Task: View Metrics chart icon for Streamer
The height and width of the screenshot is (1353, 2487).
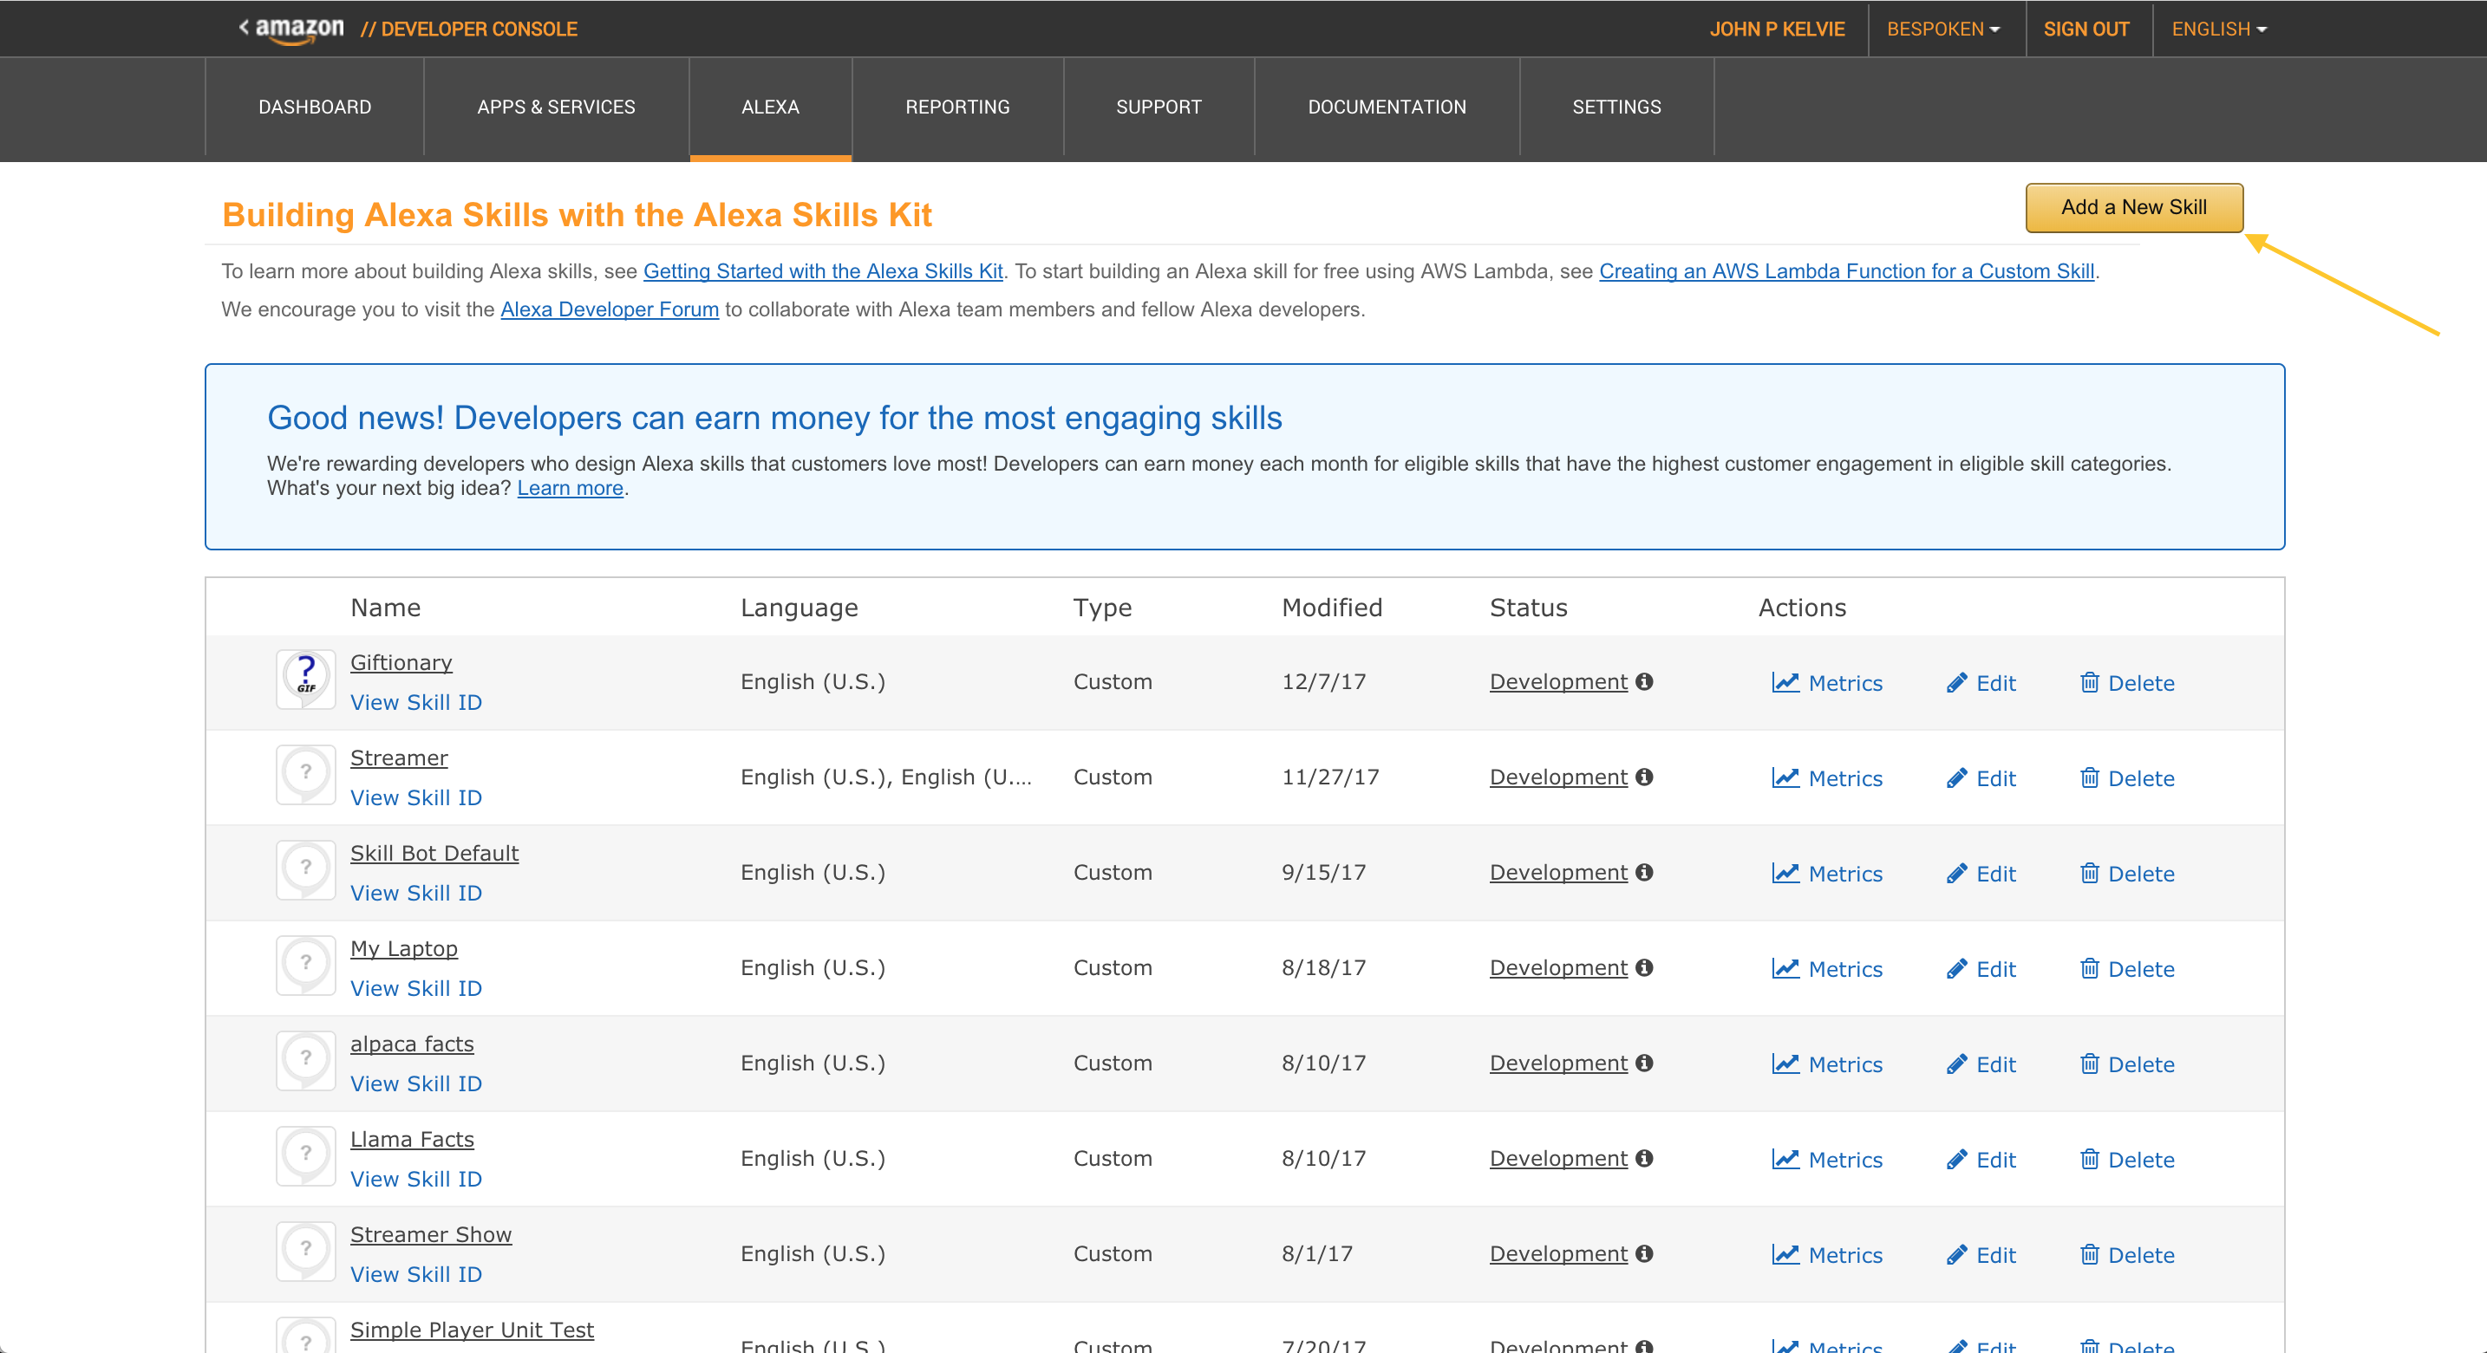Action: click(1785, 779)
